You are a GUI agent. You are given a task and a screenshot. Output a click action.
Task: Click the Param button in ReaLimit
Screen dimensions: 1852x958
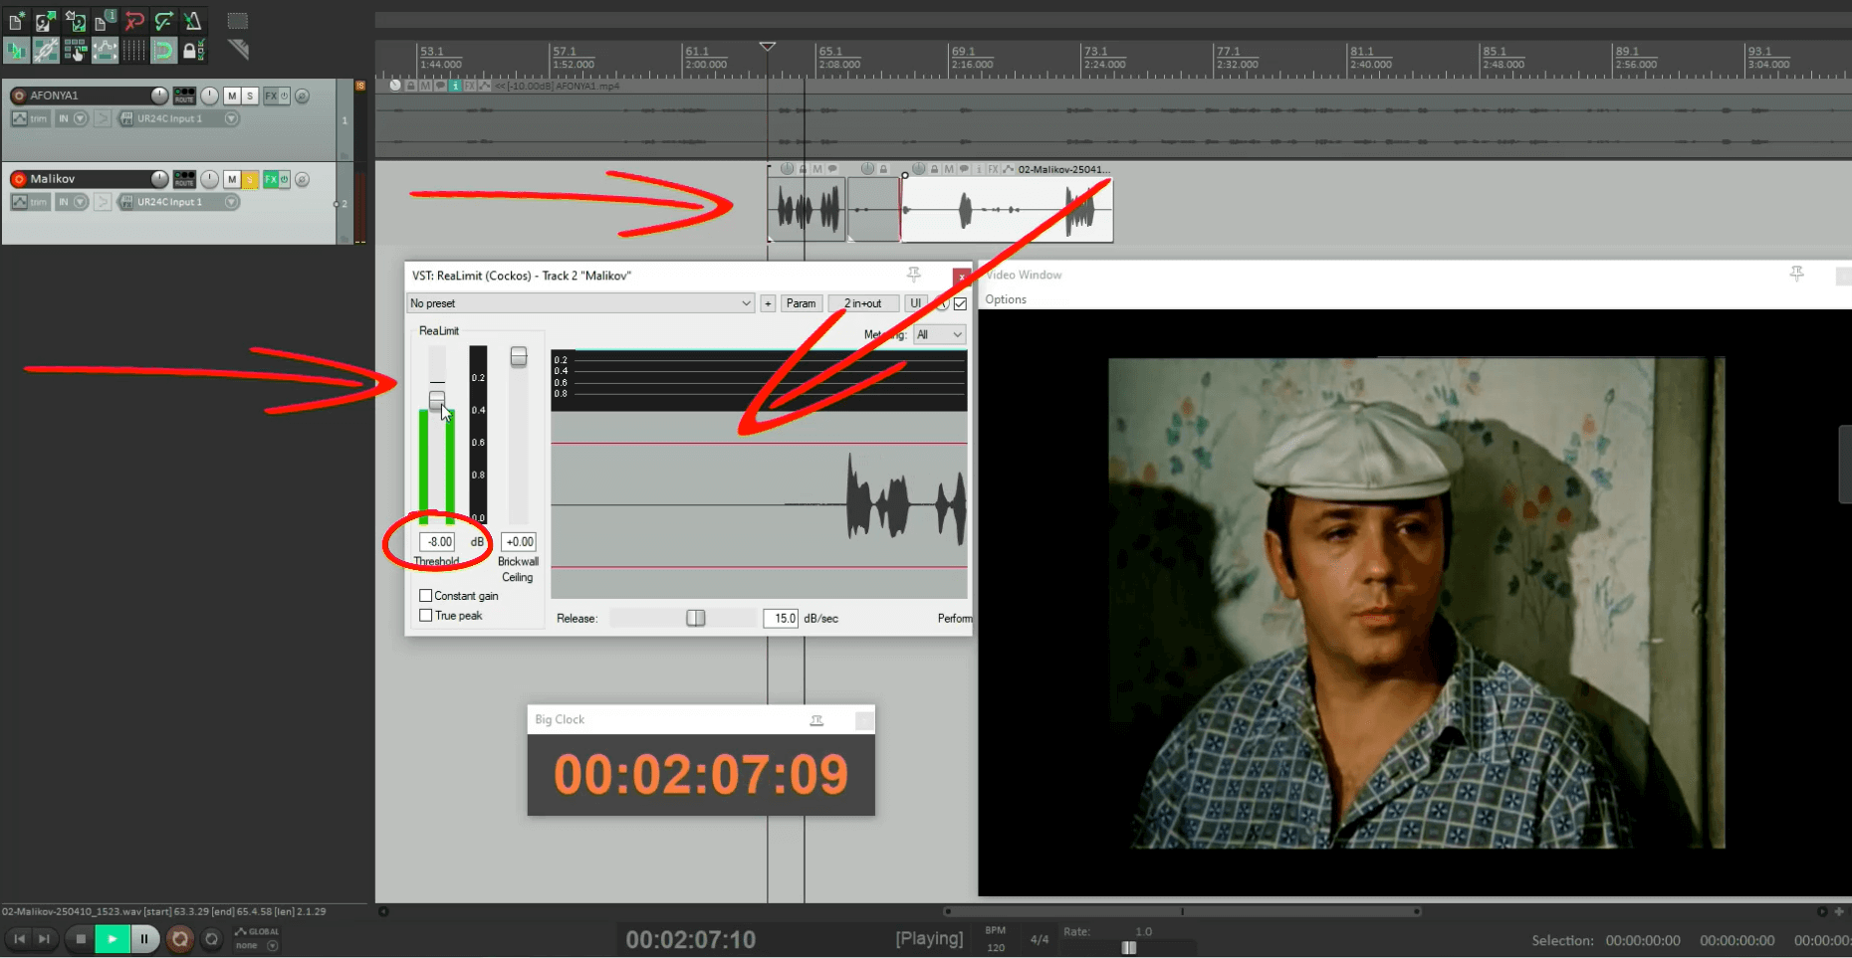coord(801,303)
